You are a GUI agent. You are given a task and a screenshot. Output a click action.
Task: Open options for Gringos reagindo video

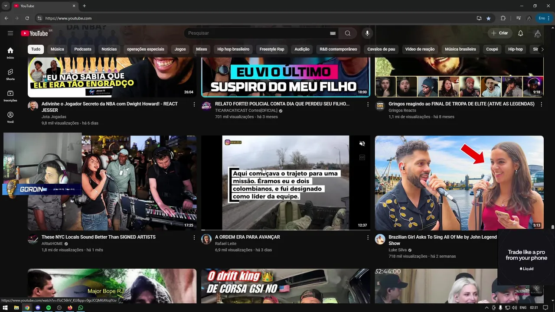click(541, 104)
